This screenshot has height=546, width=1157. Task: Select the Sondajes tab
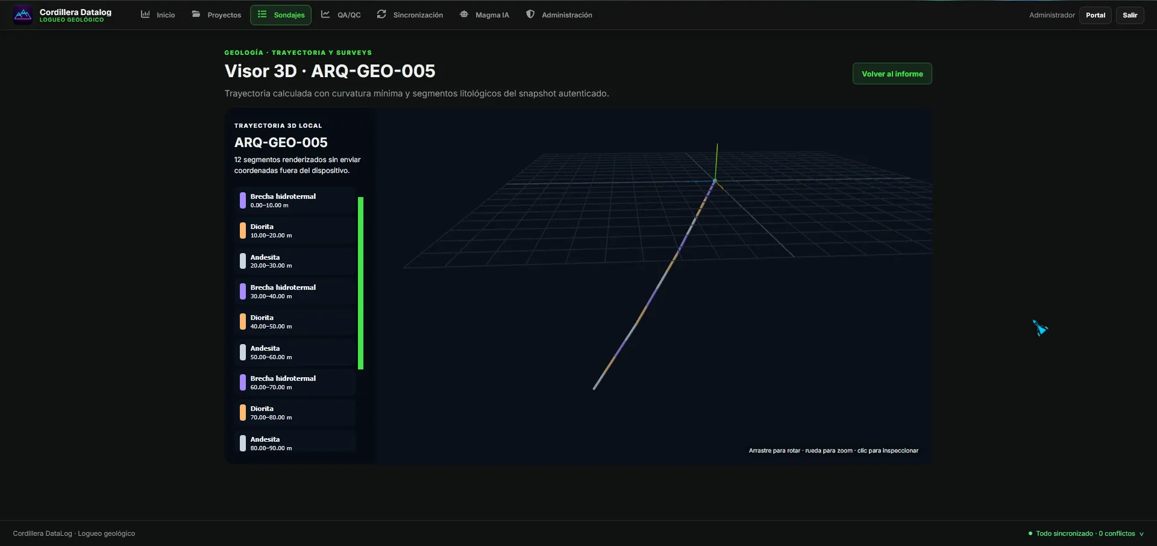(281, 15)
